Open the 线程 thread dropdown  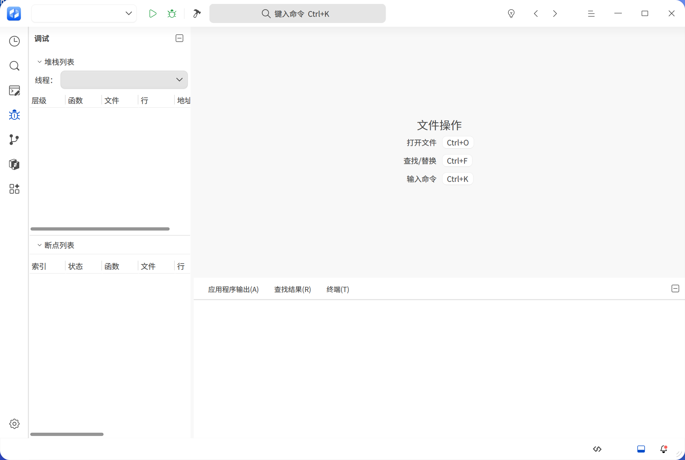click(x=124, y=80)
